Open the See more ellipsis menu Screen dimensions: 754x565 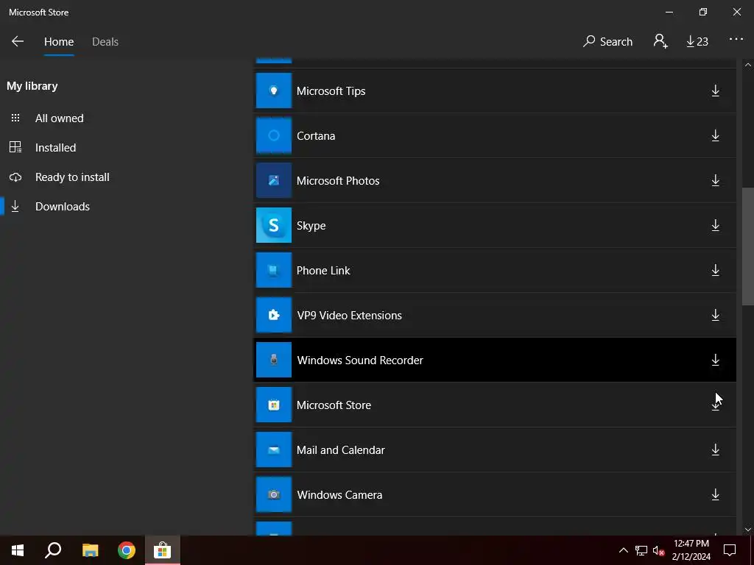[x=736, y=40]
